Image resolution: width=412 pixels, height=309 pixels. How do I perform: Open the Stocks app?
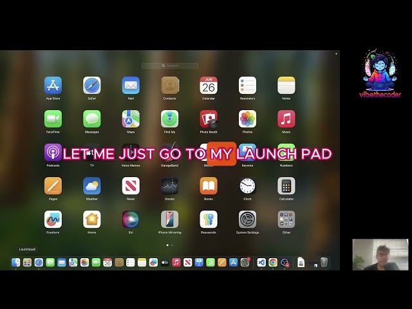click(x=170, y=186)
